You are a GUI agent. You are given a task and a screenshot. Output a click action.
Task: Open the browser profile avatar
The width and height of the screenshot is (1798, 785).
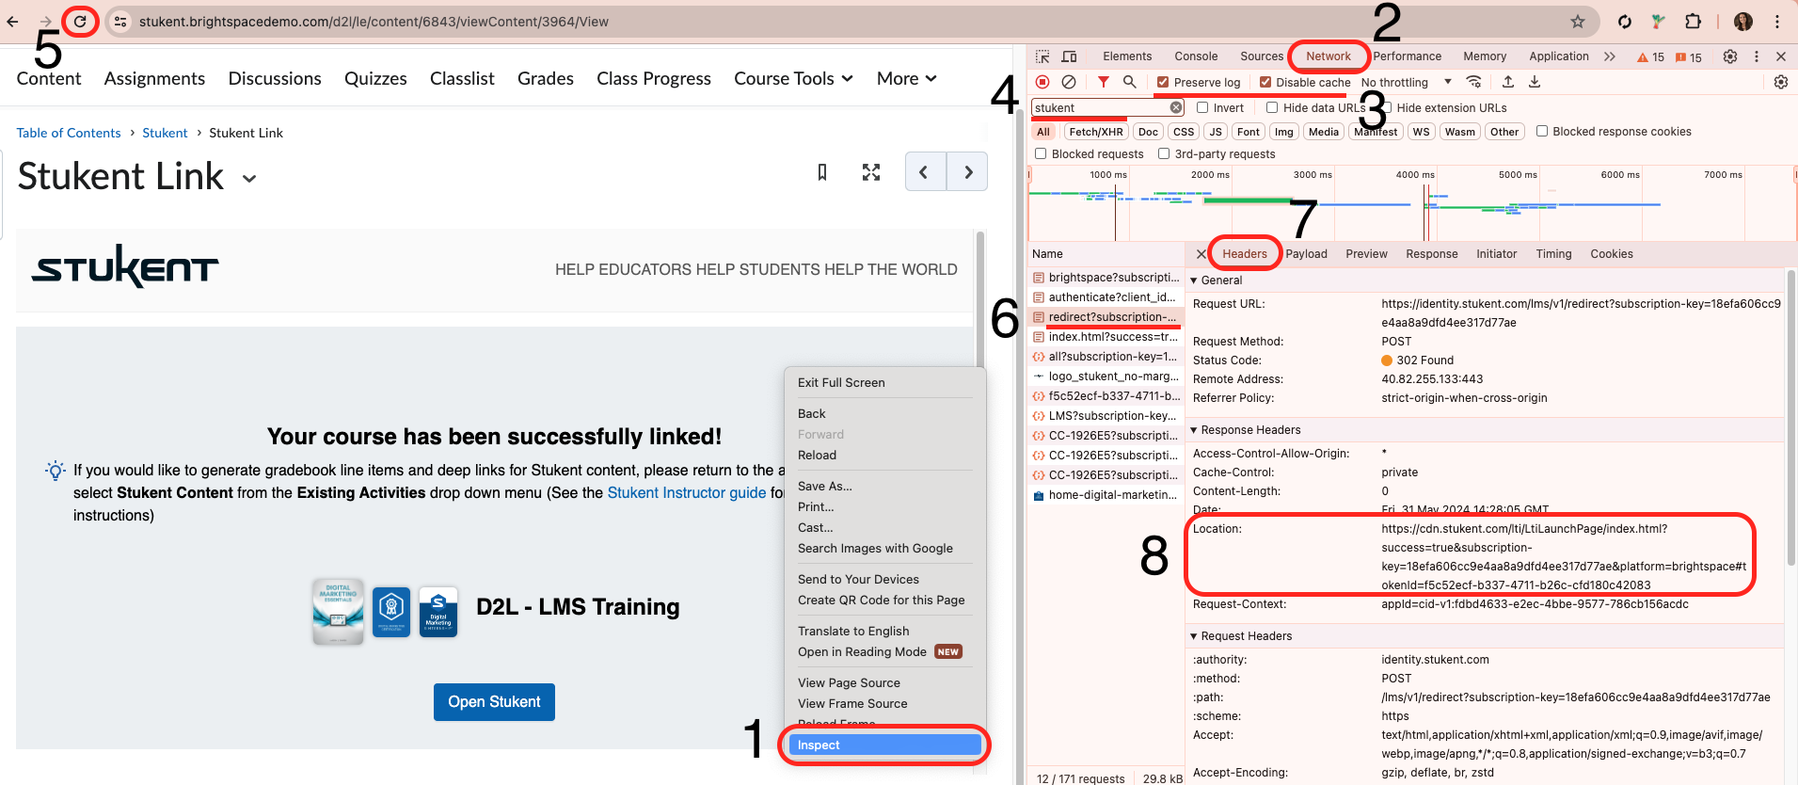(1743, 21)
